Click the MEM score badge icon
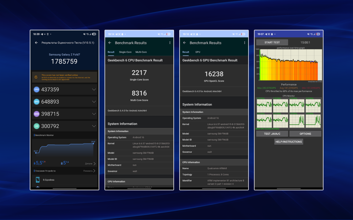 [x=37, y=114]
